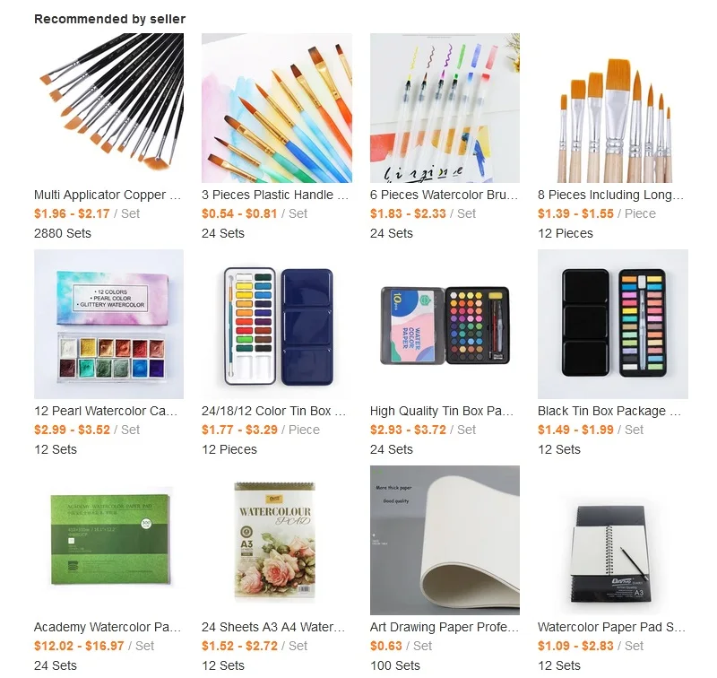Image resolution: width=717 pixels, height=678 pixels.
Task: Select the wooden handle brush set image
Action: [x=613, y=108]
